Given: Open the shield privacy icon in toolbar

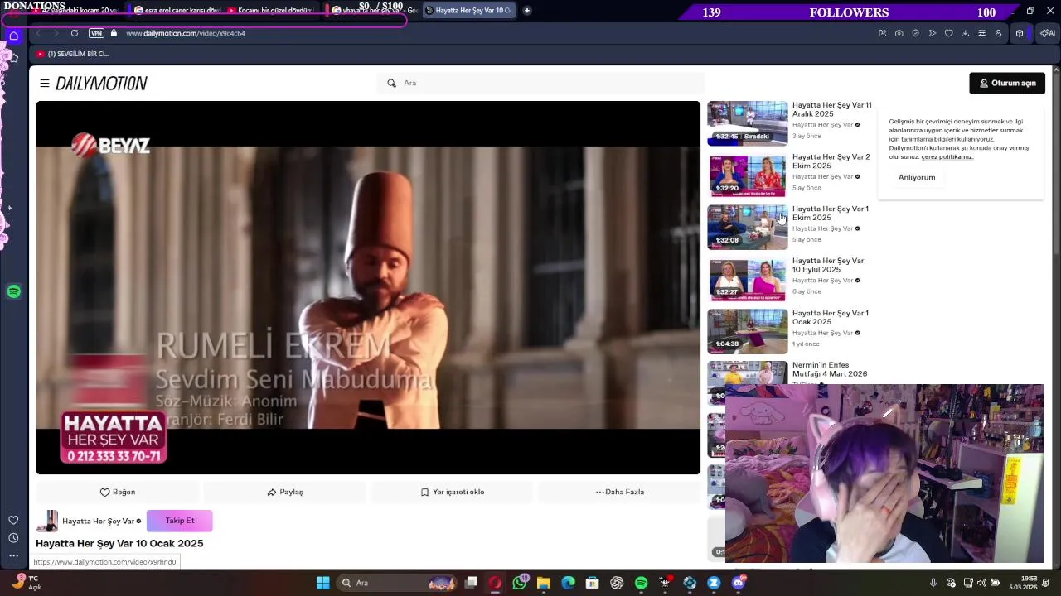Looking at the screenshot, I should [916, 33].
